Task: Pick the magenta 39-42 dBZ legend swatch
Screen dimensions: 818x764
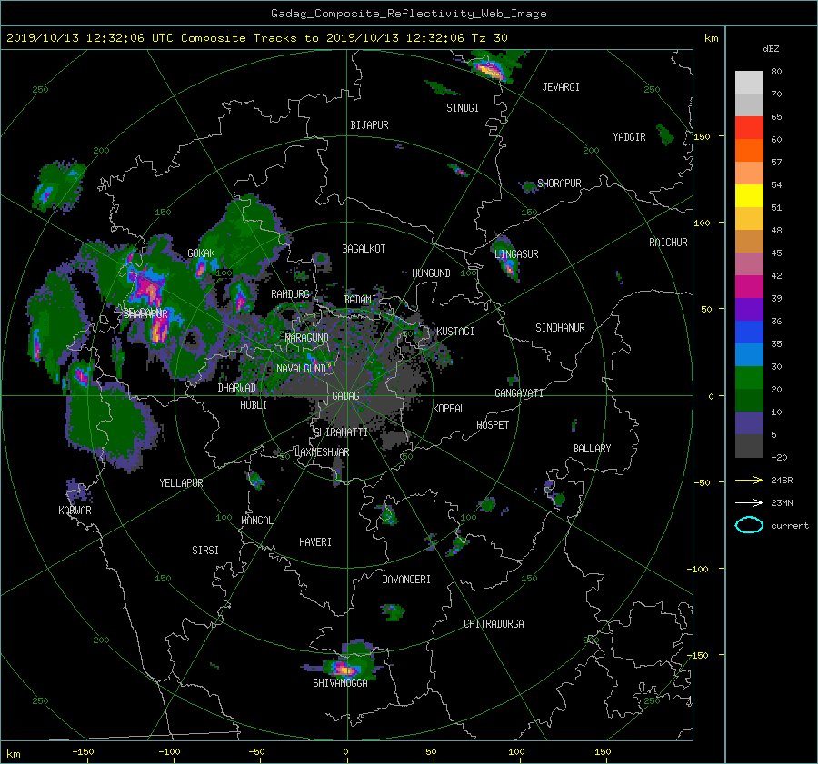Action: coord(749,287)
